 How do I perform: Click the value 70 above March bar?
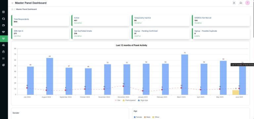point(185,53)
